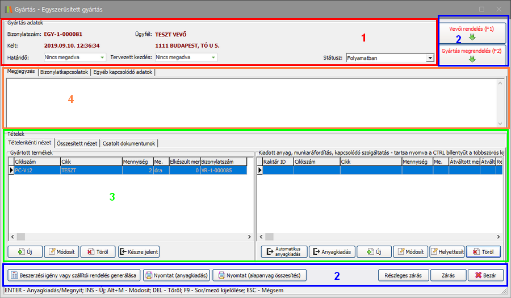The height and width of the screenshot is (298, 511).
Task: Click Módosít for manufactured products
Action: (x=61, y=251)
